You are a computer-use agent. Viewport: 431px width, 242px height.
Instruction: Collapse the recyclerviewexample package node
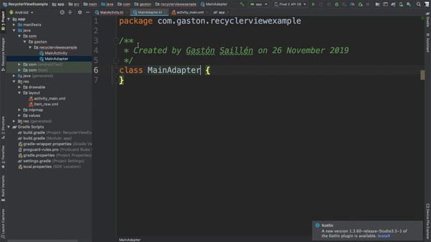30,48
